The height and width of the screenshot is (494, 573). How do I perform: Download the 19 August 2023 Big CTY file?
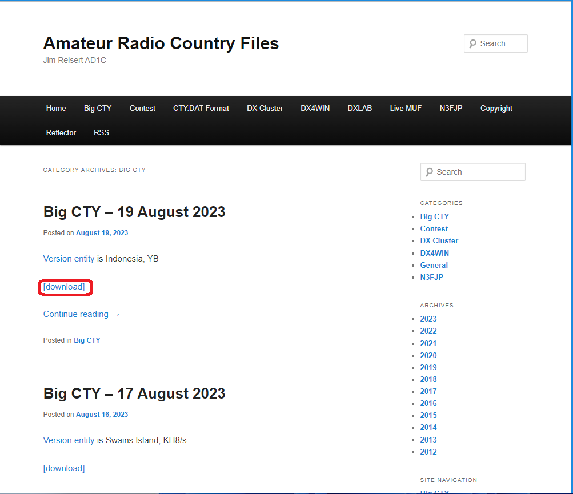tap(64, 287)
